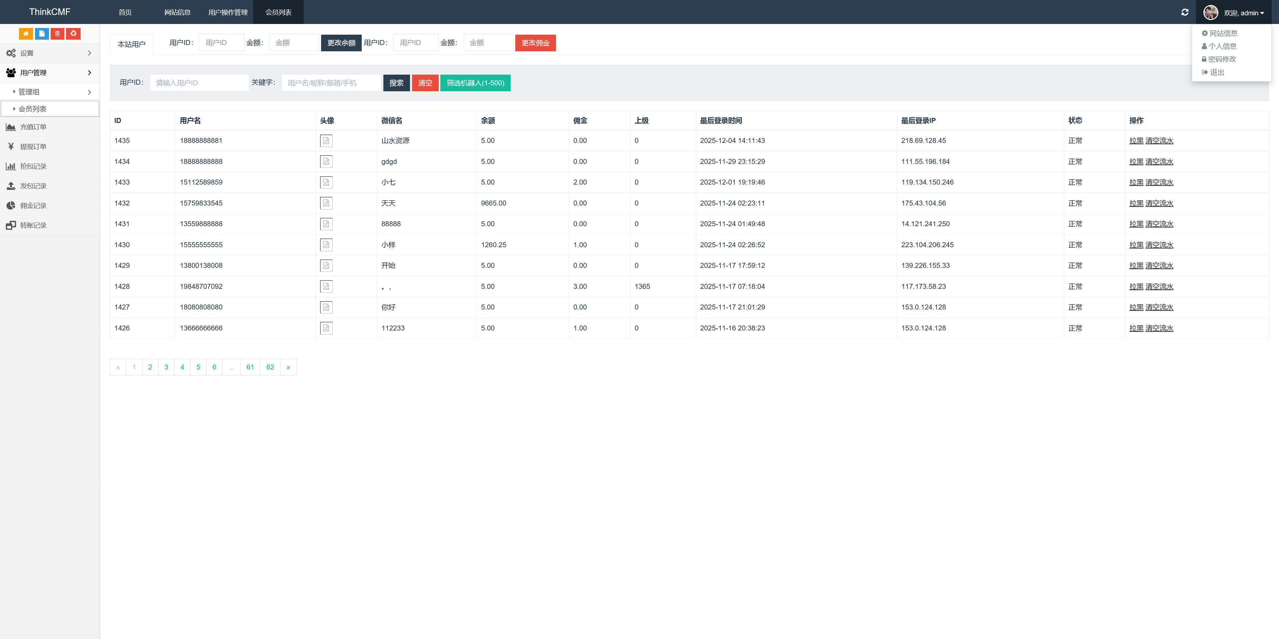The image size is (1279, 639).
Task: Open 充值订单 via chart icon
Action: tap(11, 127)
